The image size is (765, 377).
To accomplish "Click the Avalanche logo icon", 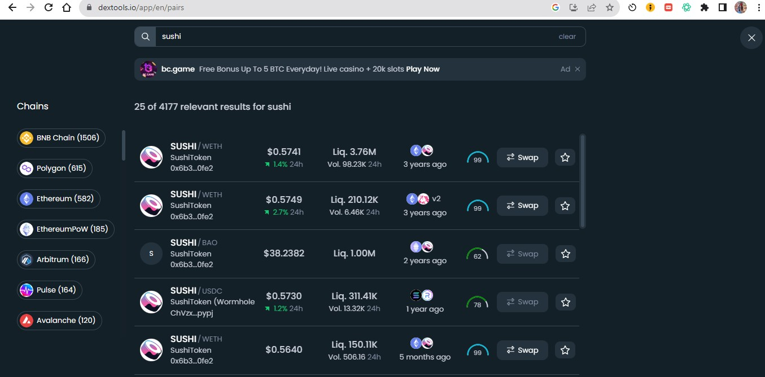I will tap(27, 321).
